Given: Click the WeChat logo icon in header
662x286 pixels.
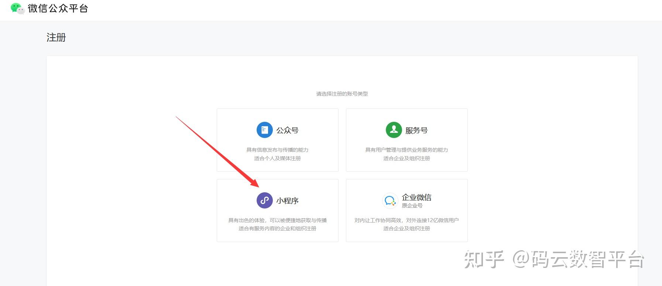Looking at the screenshot, I should coord(17,8).
